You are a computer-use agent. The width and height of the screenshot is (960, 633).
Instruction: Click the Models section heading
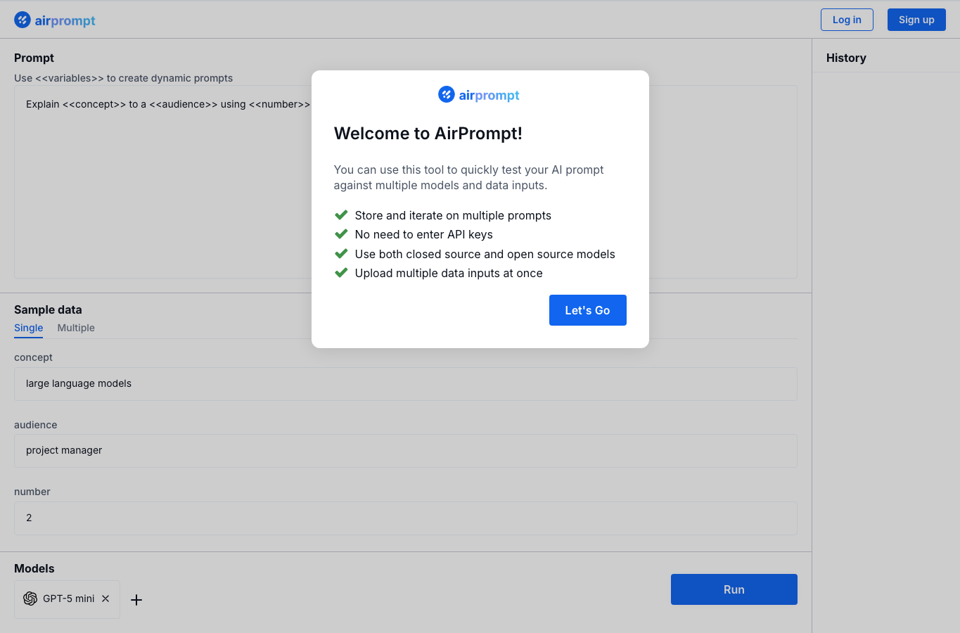tap(34, 568)
